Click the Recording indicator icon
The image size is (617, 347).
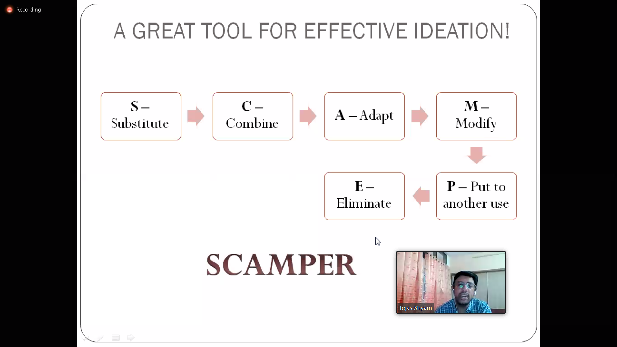[9, 9]
